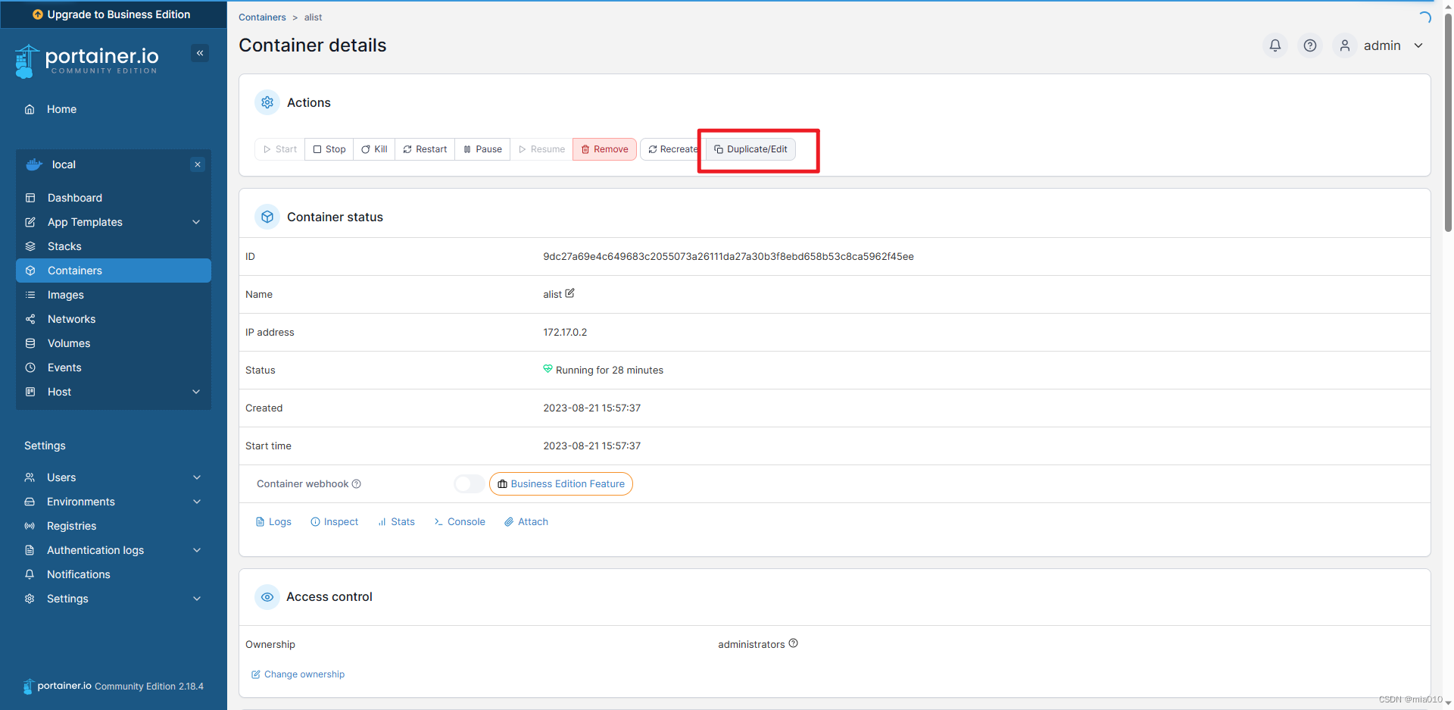Viewport: 1454px width, 710px height.
Task: Click Business Edition Feature badge
Action: [x=561, y=483]
